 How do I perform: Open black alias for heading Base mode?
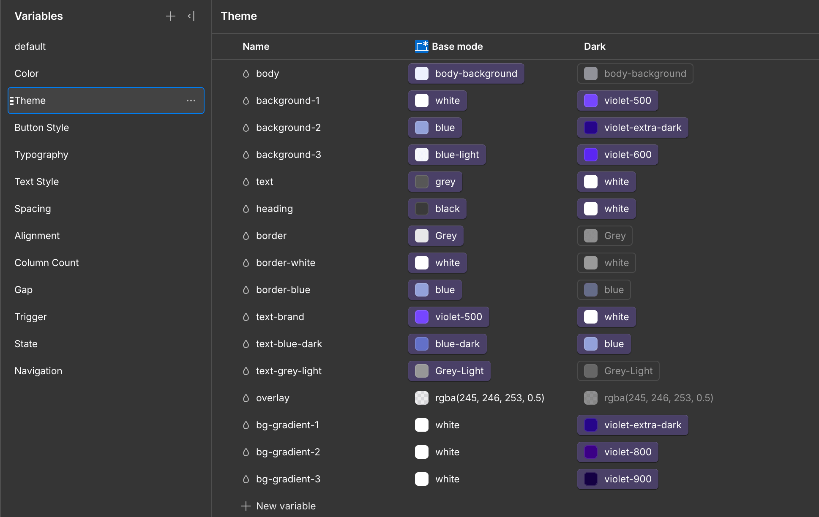pos(437,209)
